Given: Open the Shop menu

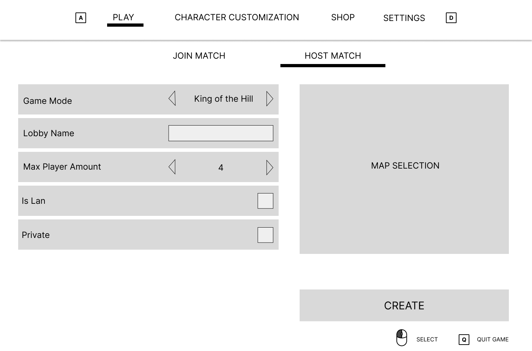Looking at the screenshot, I should click(343, 17).
